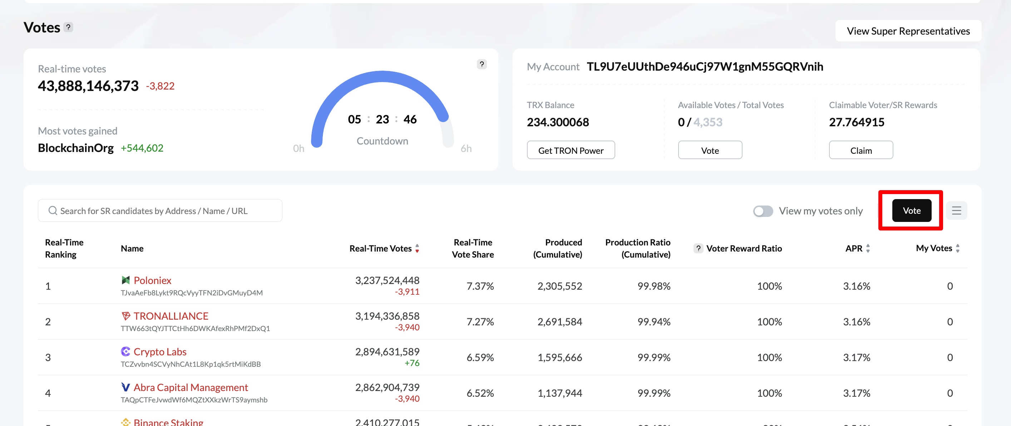Open Abra Capital Management candidate page
The width and height of the screenshot is (1011, 426).
point(191,387)
